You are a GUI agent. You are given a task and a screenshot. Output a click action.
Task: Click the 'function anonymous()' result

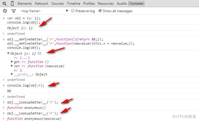26,108
